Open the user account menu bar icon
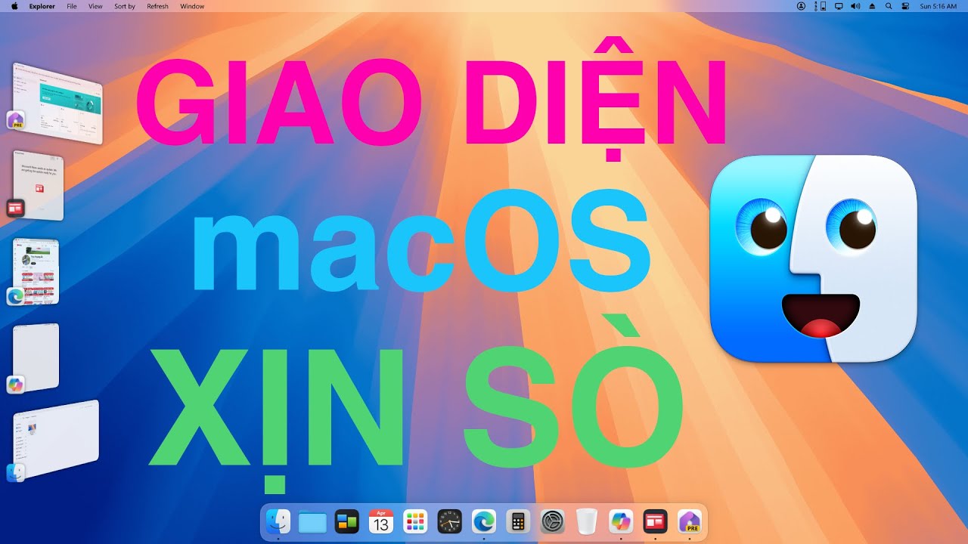 (x=802, y=6)
